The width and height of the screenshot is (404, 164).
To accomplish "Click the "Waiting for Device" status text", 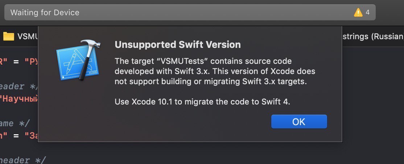I will coord(45,12).
